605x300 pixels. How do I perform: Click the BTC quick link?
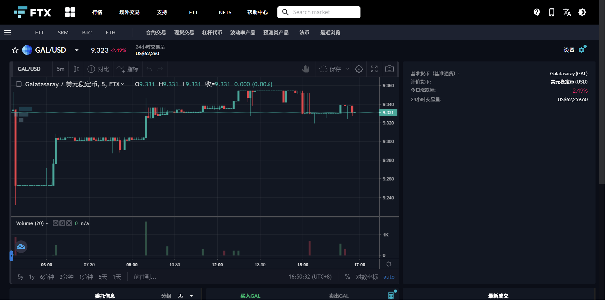pos(87,32)
